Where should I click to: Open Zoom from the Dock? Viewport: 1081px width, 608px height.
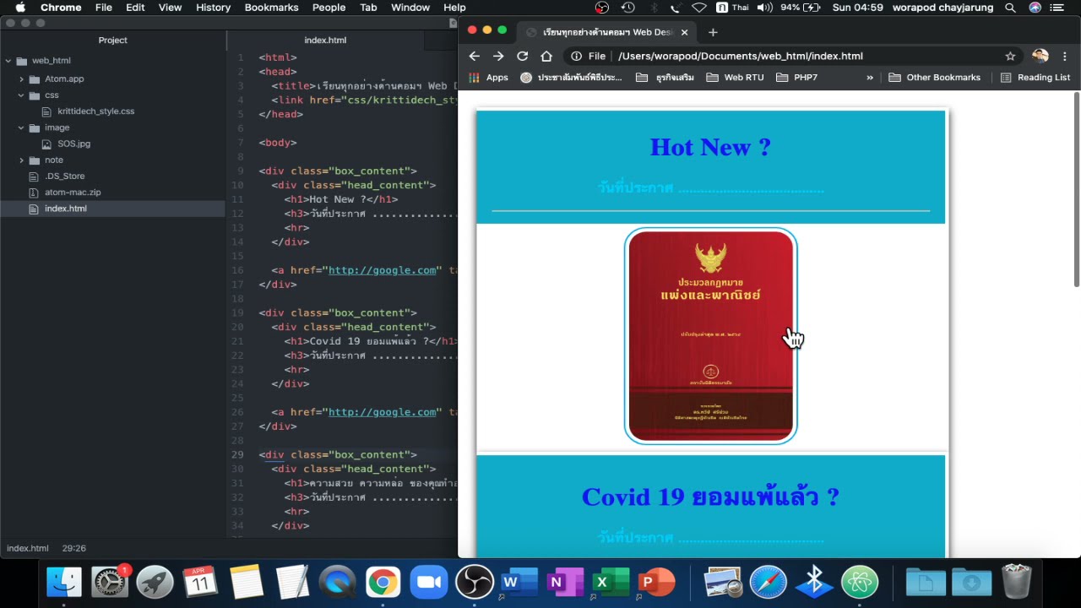(428, 582)
